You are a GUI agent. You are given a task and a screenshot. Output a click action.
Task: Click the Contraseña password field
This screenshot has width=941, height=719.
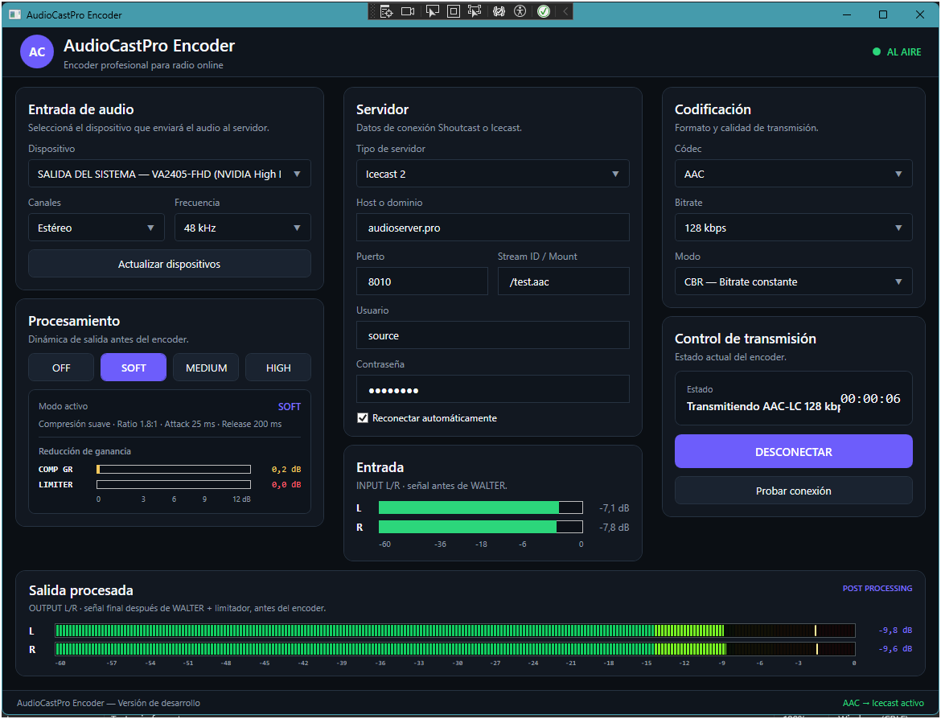493,389
